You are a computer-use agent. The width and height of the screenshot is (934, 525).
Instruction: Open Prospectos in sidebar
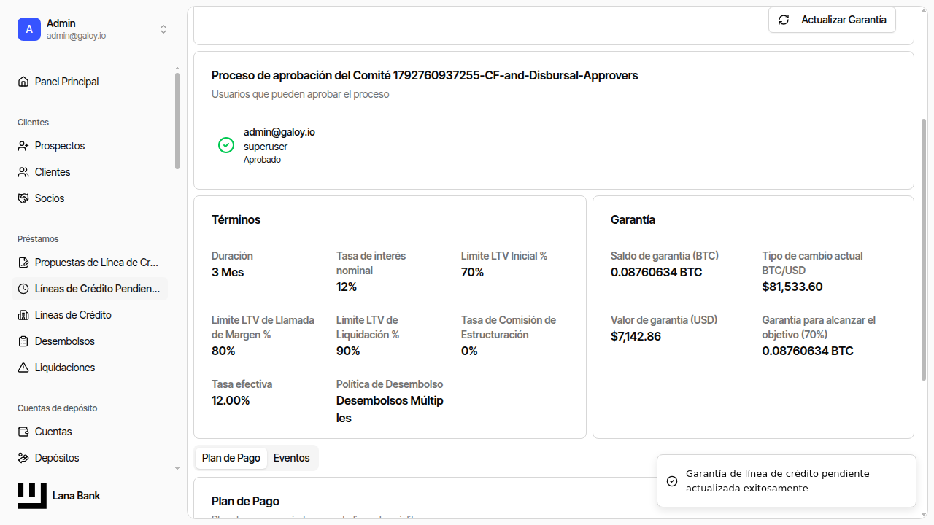click(90, 146)
